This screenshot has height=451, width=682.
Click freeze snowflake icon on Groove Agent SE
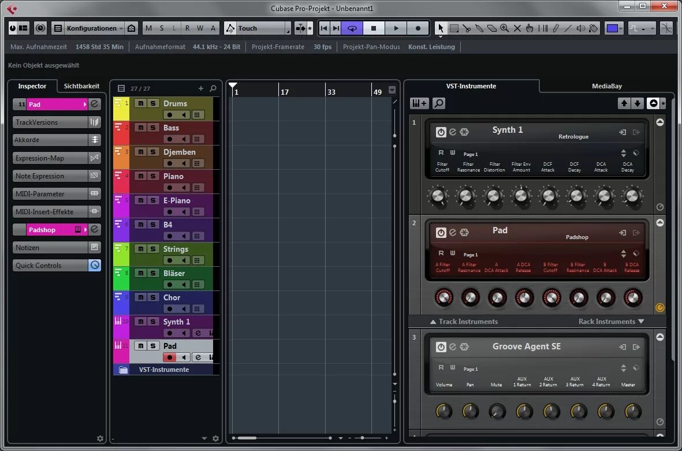point(464,346)
